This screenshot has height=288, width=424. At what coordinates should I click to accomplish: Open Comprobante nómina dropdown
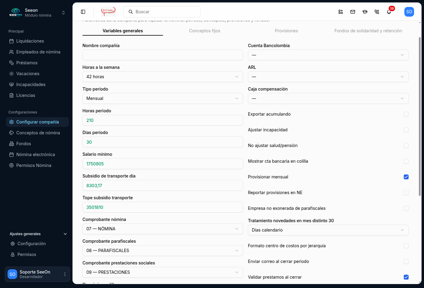click(x=163, y=229)
